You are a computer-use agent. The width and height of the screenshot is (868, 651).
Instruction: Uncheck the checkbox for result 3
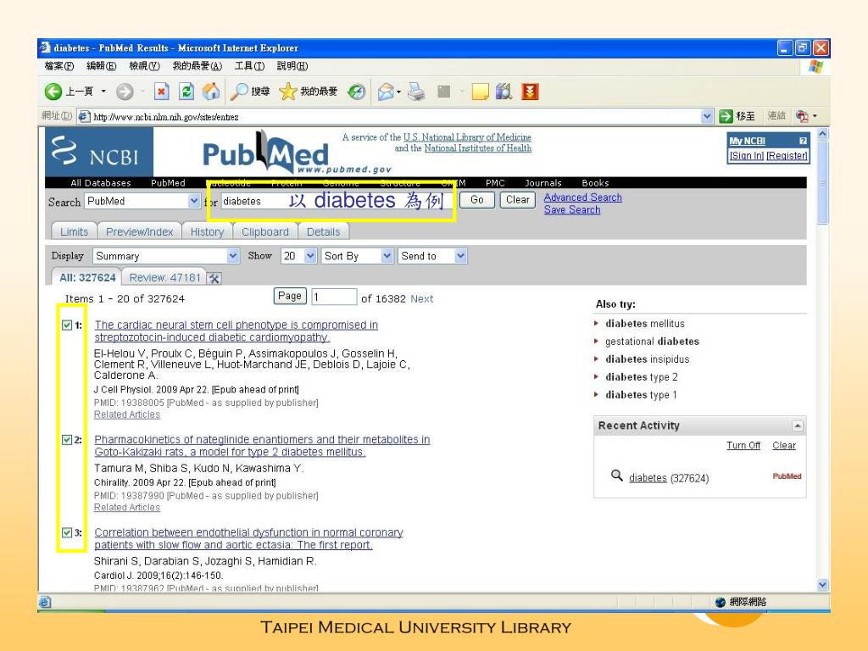point(67,532)
